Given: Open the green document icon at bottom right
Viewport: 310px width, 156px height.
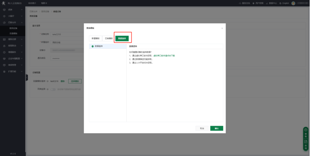Looking at the screenshot, I should [306, 143].
